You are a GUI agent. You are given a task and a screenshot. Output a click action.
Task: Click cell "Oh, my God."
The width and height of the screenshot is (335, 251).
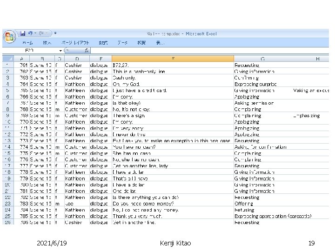pyautogui.click(x=173, y=84)
